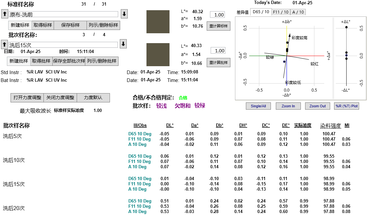
Task: Click the Zoom In button
Action: point(288,106)
